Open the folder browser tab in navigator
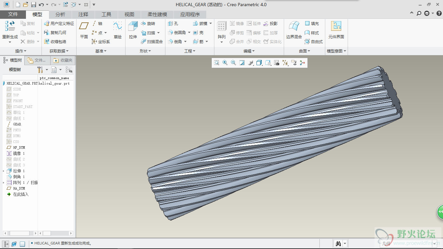 tap(37, 60)
